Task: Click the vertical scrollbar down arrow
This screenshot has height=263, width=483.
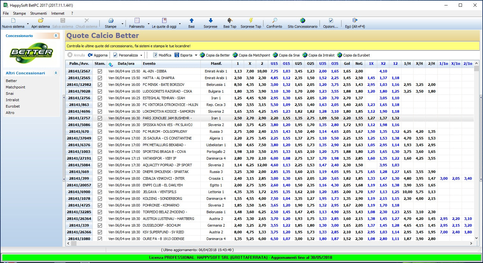Action: [x=476, y=238]
